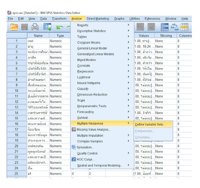Select row number 1 header

point(17,41)
